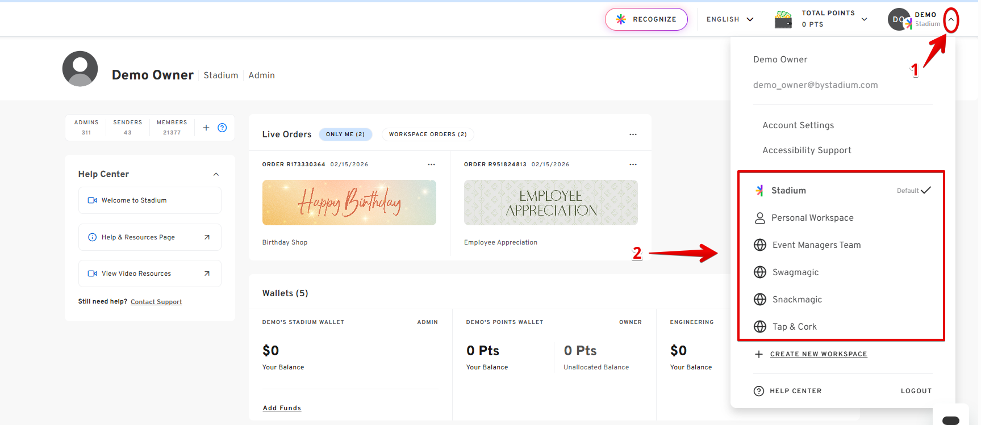The height and width of the screenshot is (425, 981).
Task: Click Logout in the profile menu
Action: pyautogui.click(x=916, y=391)
